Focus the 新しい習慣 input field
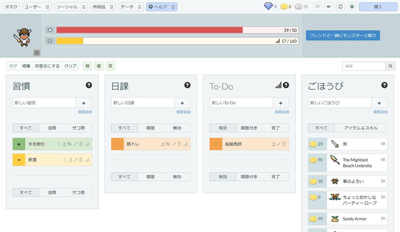Image resolution: width=400 pixels, height=232 pixels. 44,103
